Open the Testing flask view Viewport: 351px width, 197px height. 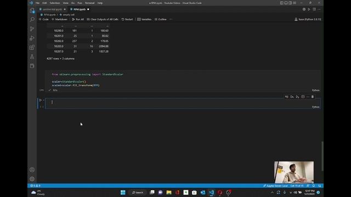(x=32, y=56)
